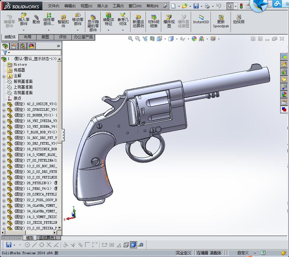
Task: Expand the 32_SPROZILEC_V3 component
Action: point(4,110)
